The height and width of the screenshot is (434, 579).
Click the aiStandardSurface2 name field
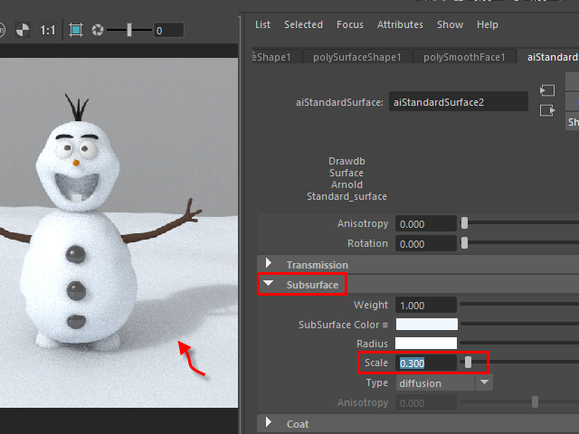459,102
